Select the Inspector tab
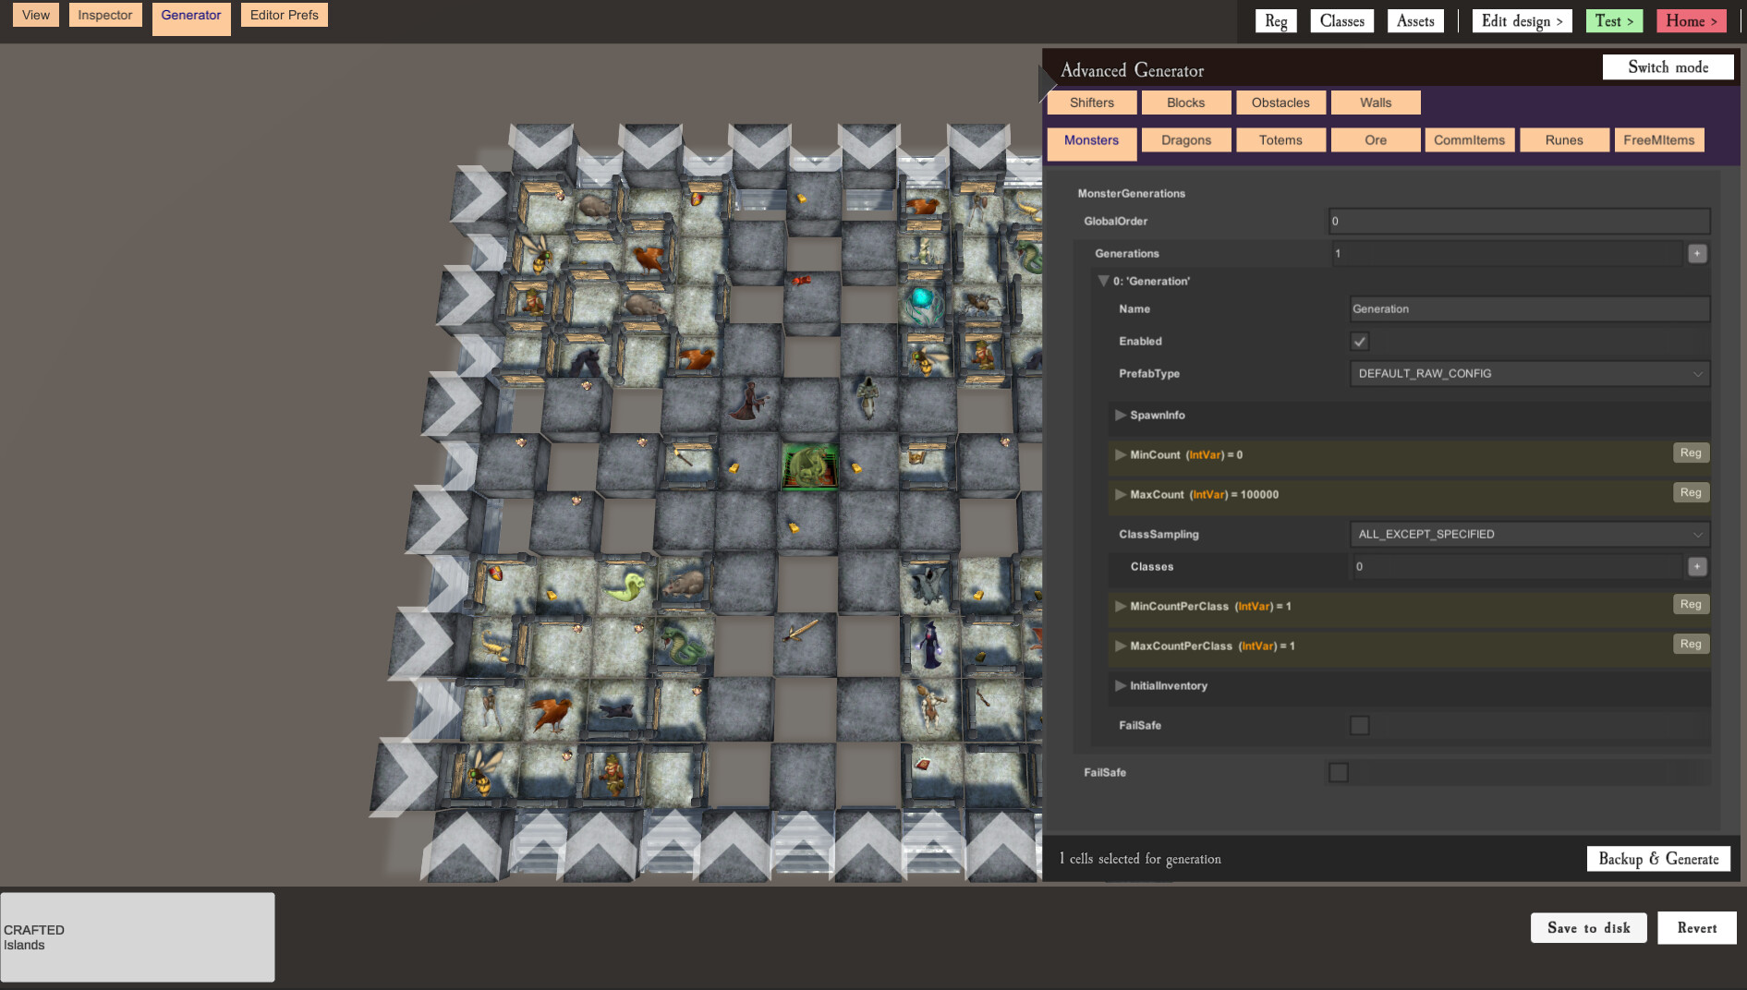 tap(104, 15)
